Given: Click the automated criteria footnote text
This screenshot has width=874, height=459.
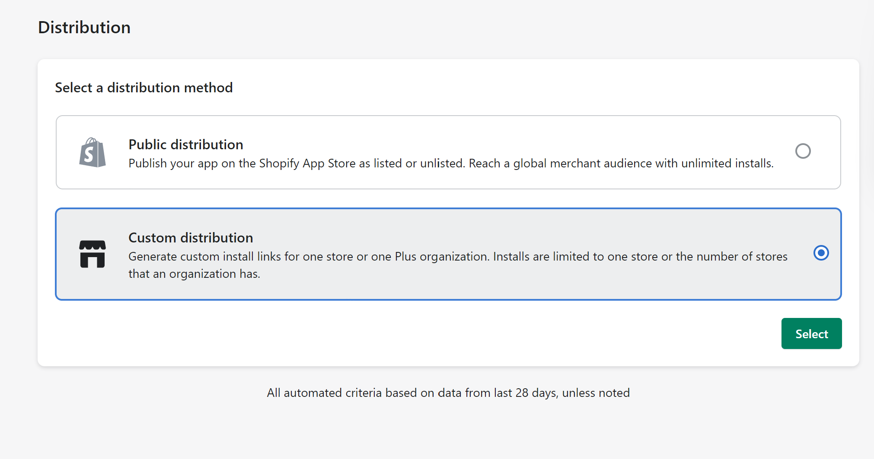Looking at the screenshot, I should (448, 393).
